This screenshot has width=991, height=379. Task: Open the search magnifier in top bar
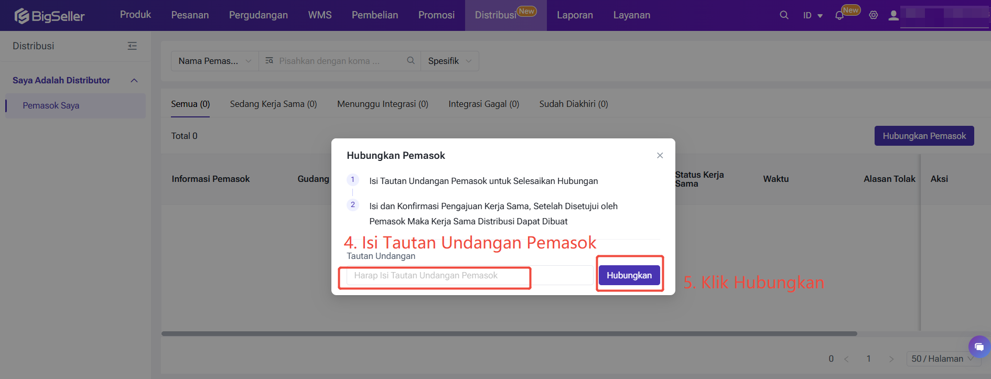tap(784, 15)
